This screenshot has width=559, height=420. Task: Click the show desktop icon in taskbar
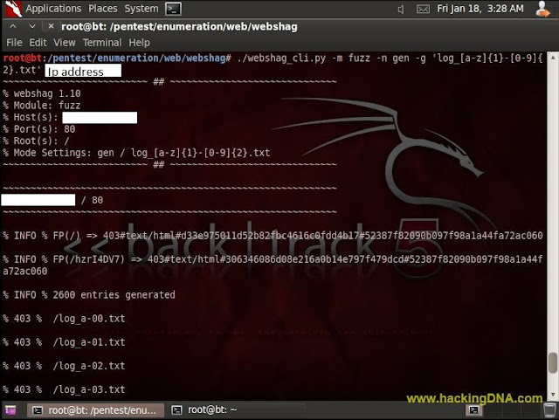[10, 410]
